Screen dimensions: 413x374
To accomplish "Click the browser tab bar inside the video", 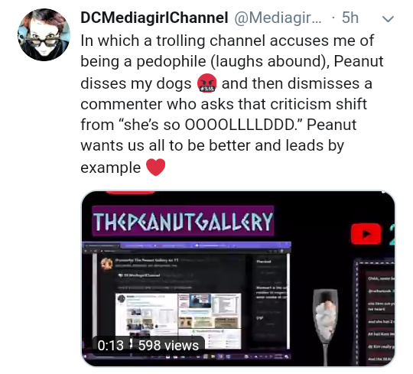I will pos(187,246).
